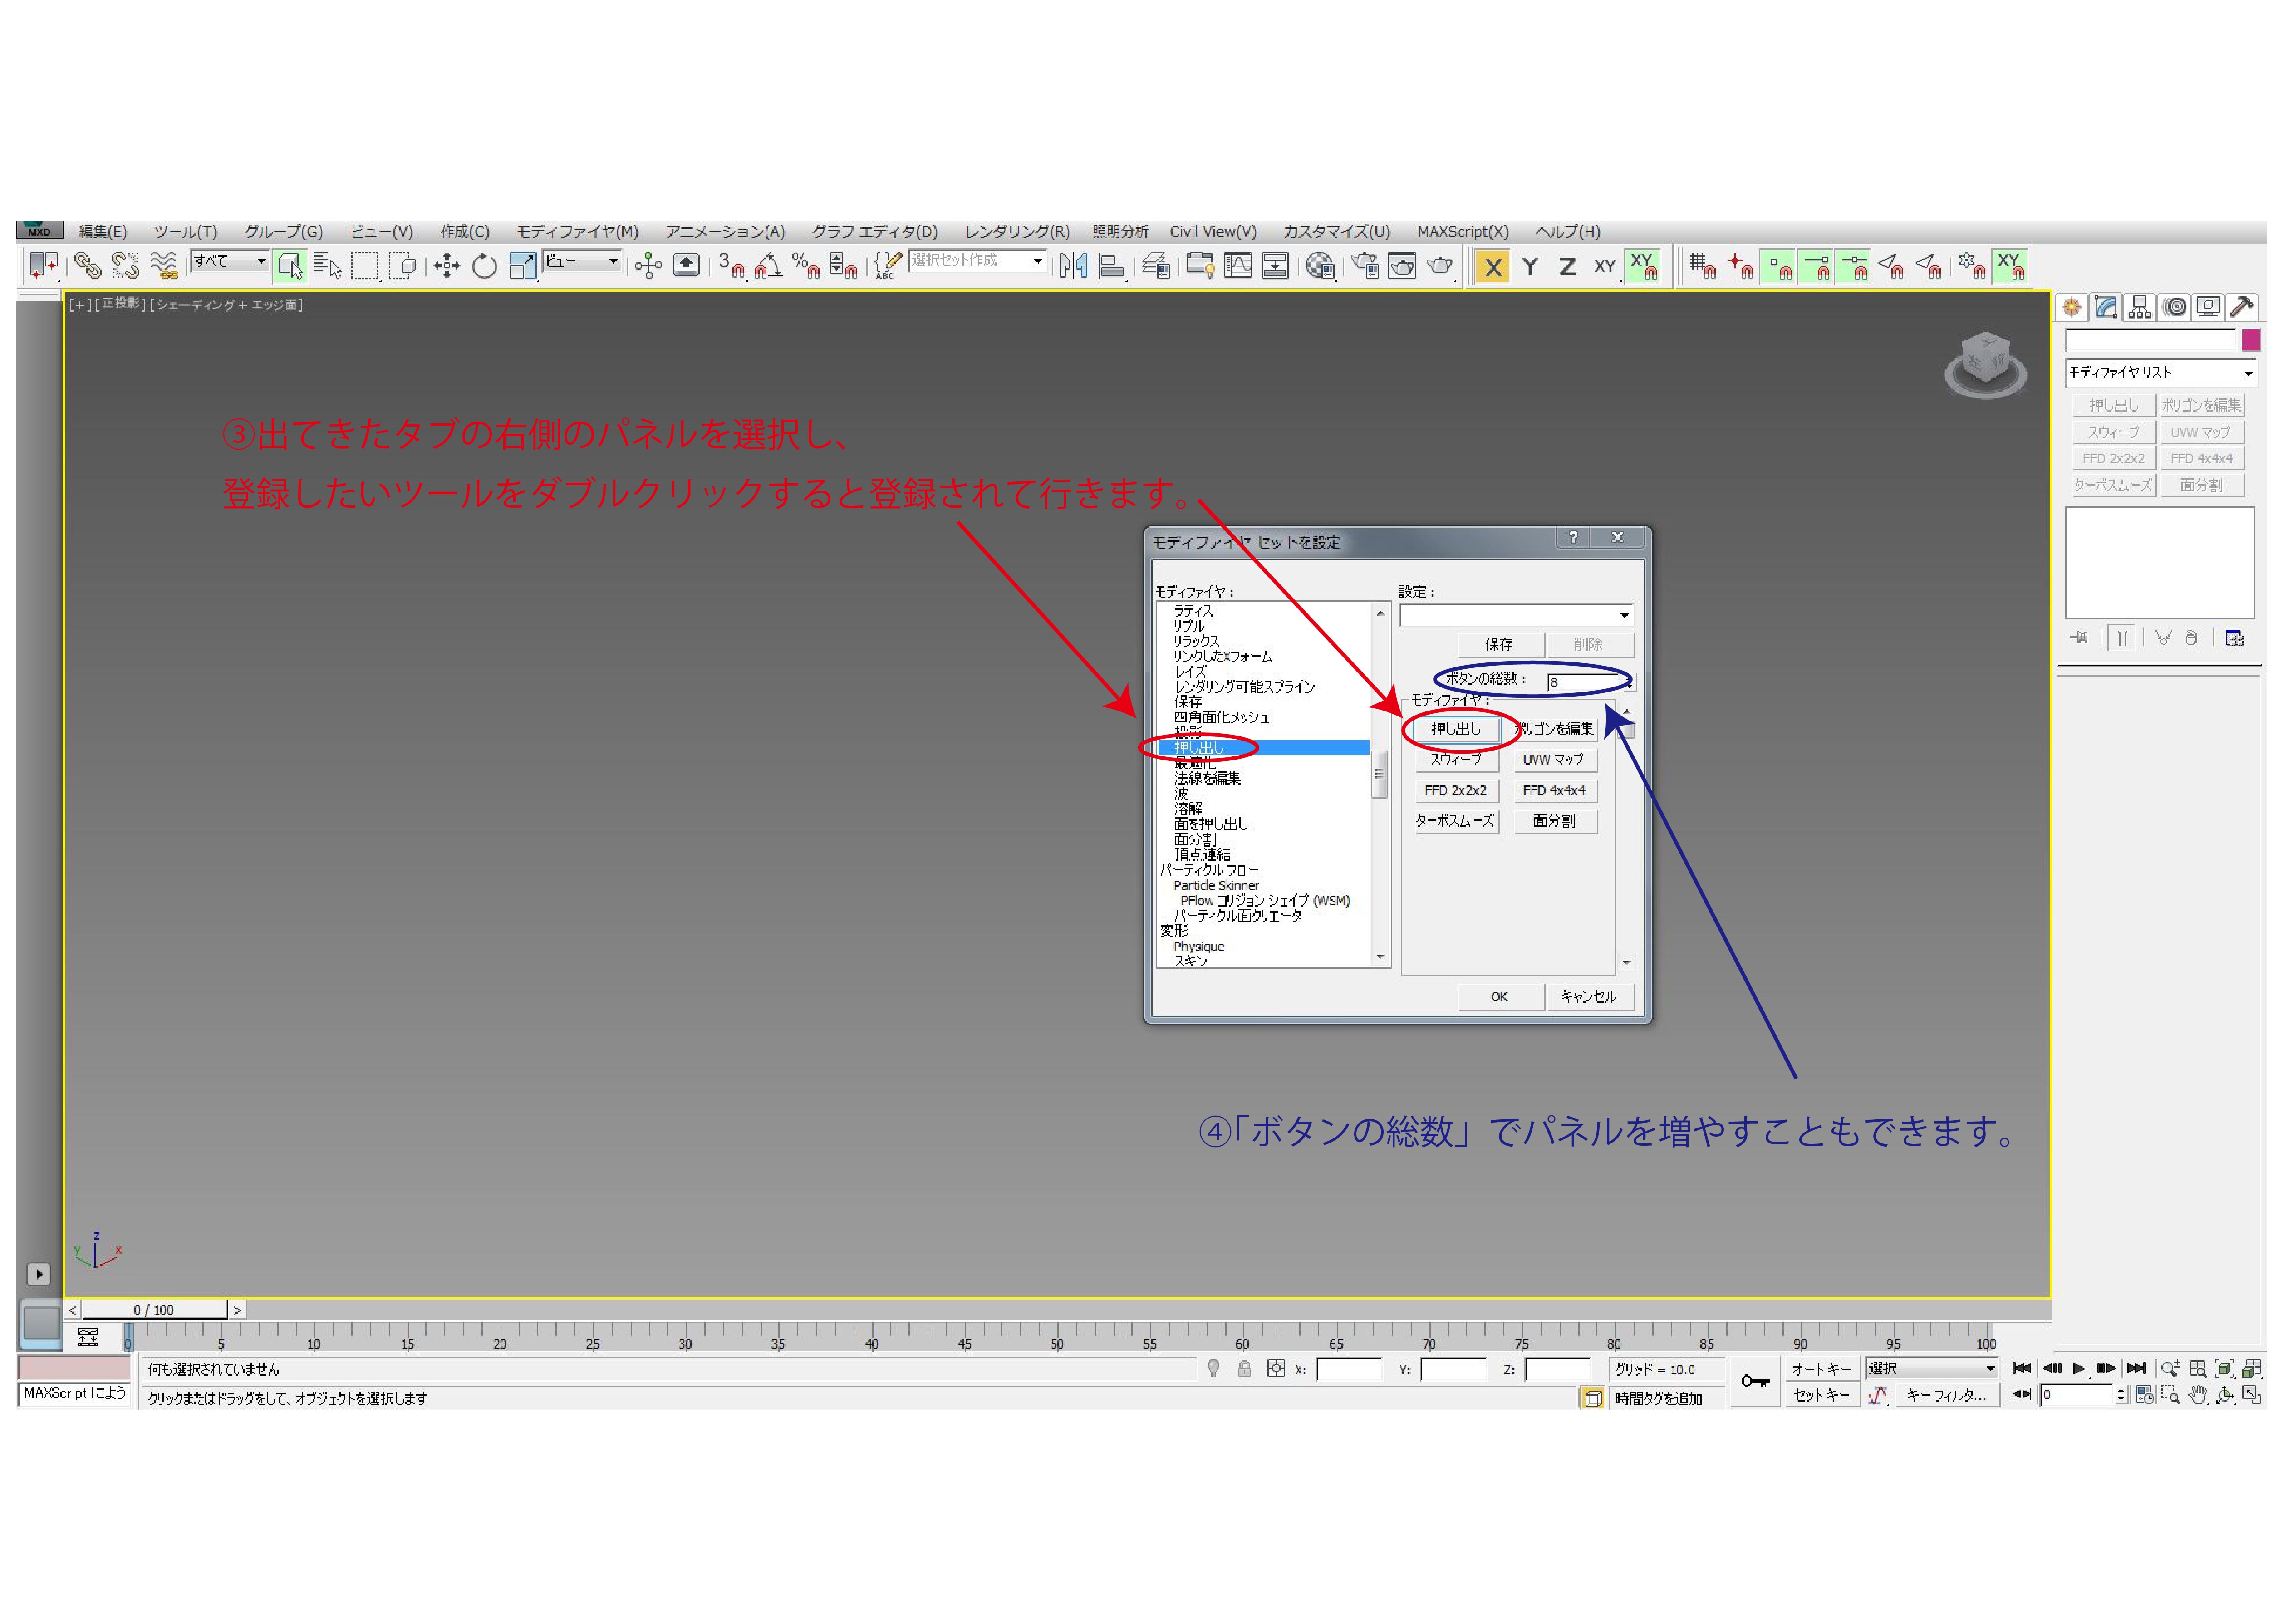This screenshot has height=1624, width=2283.
Task: Open the Utilities hammer panel icon
Action: (2242, 308)
